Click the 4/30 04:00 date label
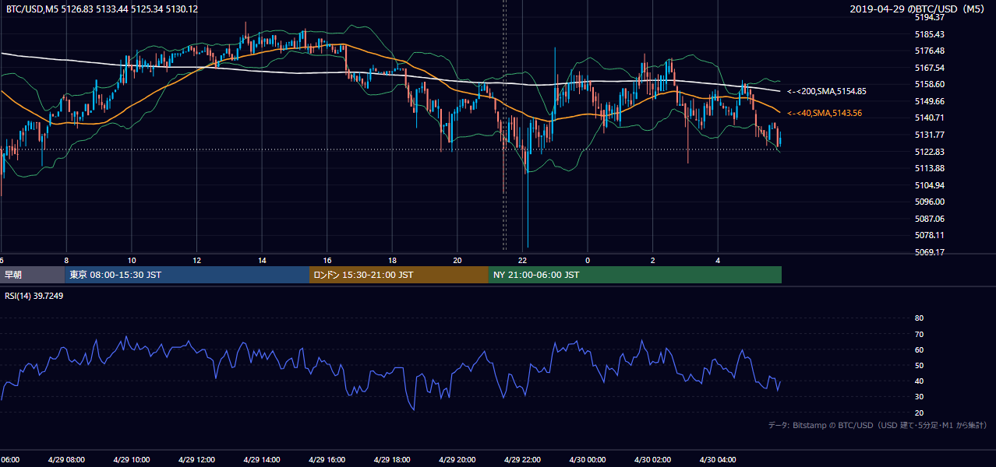Viewport: 996px width, 467px height. [x=718, y=460]
